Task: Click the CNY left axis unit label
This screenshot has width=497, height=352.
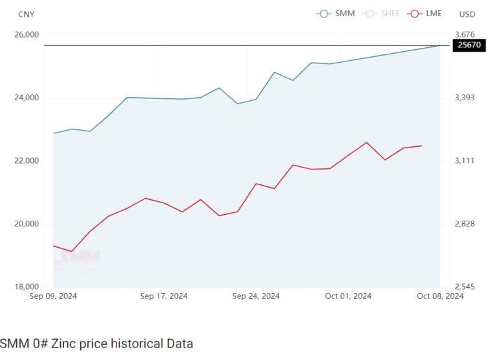Action: pos(27,14)
